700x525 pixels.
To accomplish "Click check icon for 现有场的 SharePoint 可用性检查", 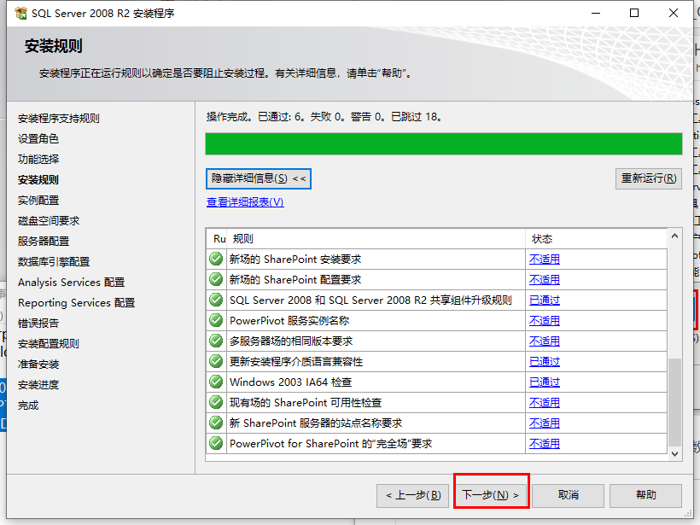I will (x=216, y=403).
